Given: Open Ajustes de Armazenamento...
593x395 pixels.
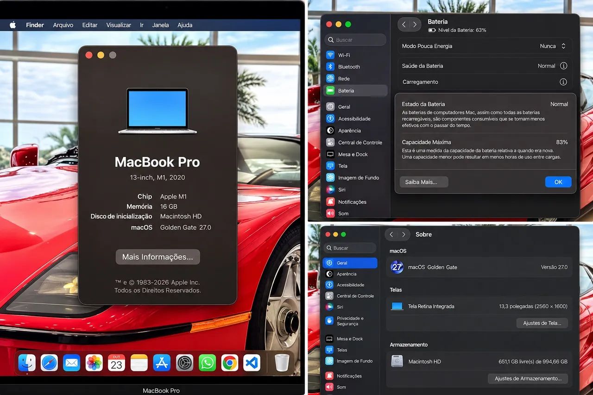Looking at the screenshot, I should click(528, 379).
